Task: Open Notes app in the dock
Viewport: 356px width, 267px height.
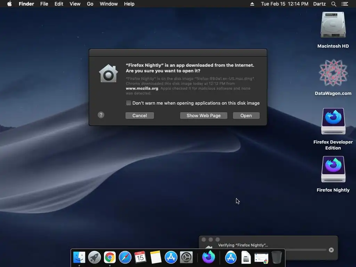Action: point(156,258)
